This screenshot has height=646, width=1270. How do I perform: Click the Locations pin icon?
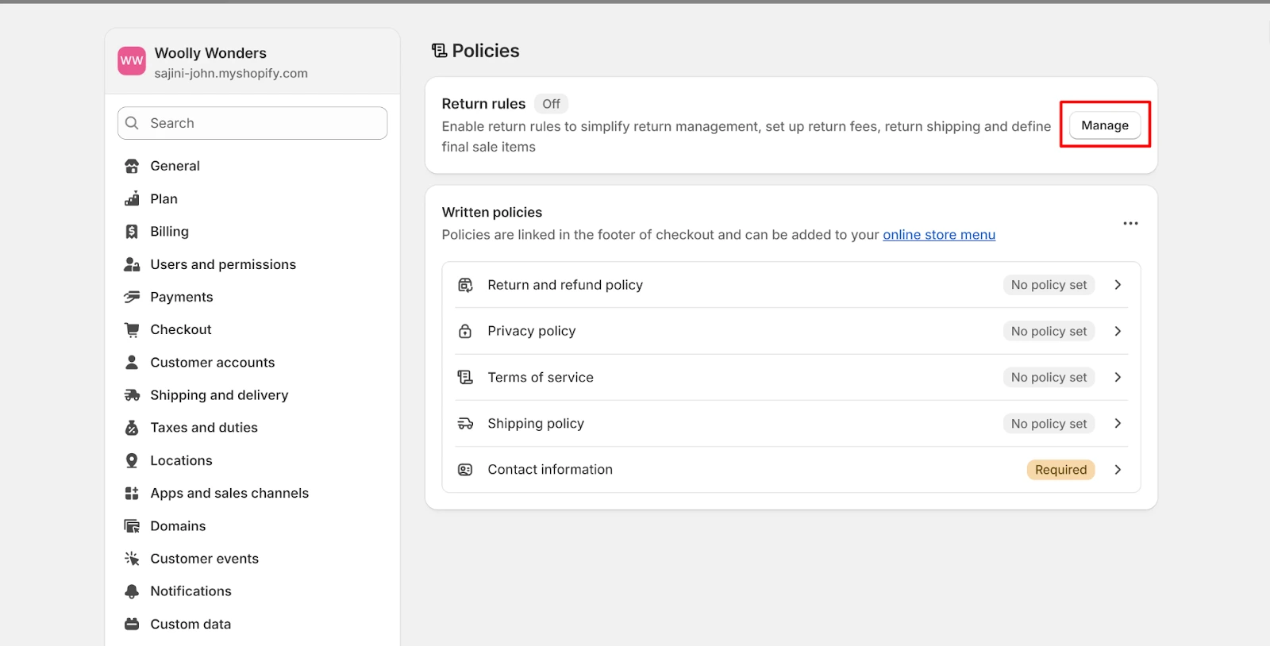coord(132,460)
